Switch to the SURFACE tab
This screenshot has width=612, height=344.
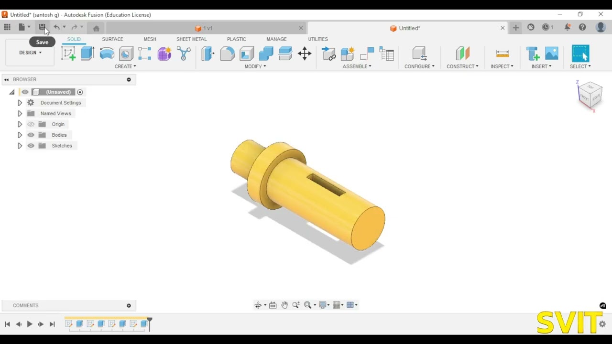pos(112,39)
